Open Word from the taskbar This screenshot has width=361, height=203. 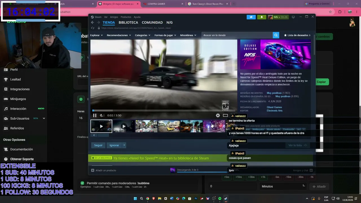tap(171, 198)
